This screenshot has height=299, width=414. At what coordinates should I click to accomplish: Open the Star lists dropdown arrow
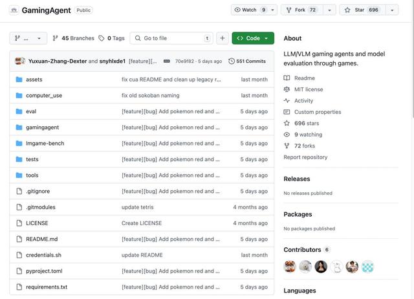click(392, 10)
